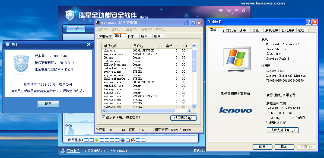This screenshot has height=158, width=324.
Task: Select the RsTray.exe process row
Action: [x=147, y=61]
